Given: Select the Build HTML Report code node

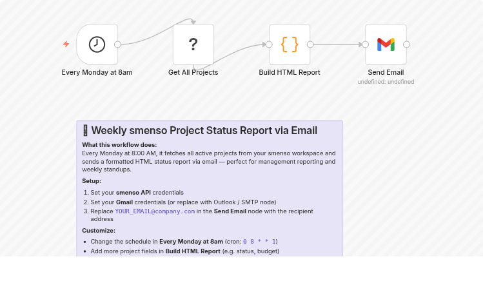Looking at the screenshot, I should coord(290,44).
